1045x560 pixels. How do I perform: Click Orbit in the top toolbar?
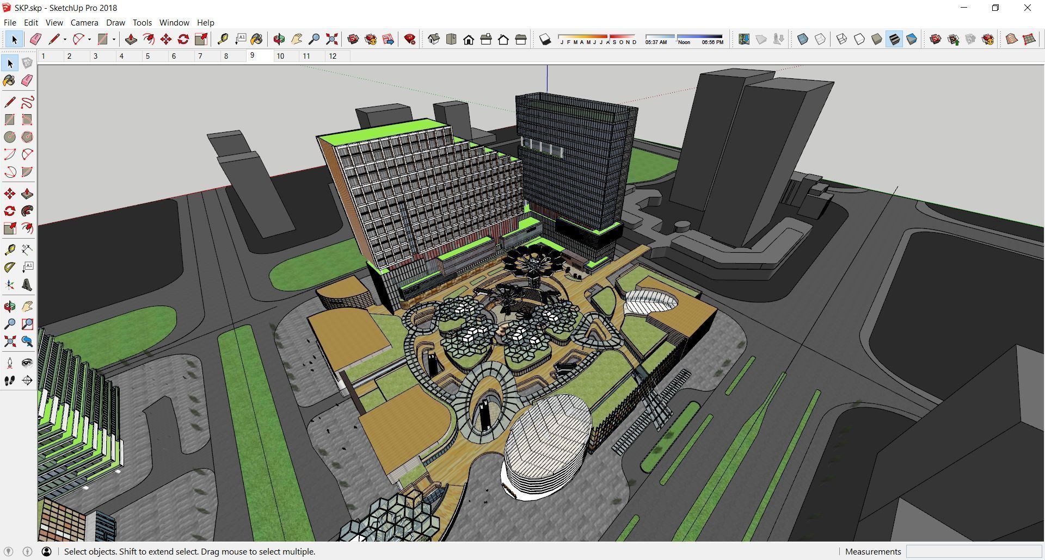(279, 39)
